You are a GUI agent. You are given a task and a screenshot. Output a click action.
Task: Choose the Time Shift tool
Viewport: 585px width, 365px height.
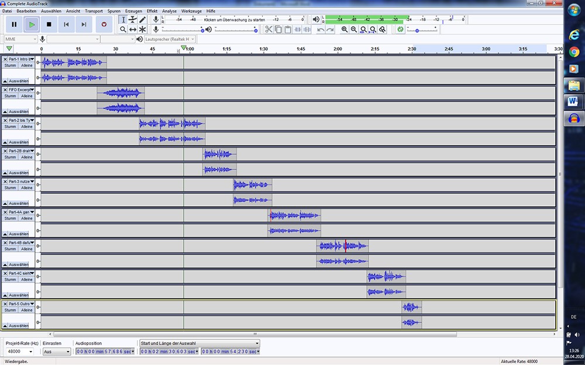pyautogui.click(x=133, y=29)
